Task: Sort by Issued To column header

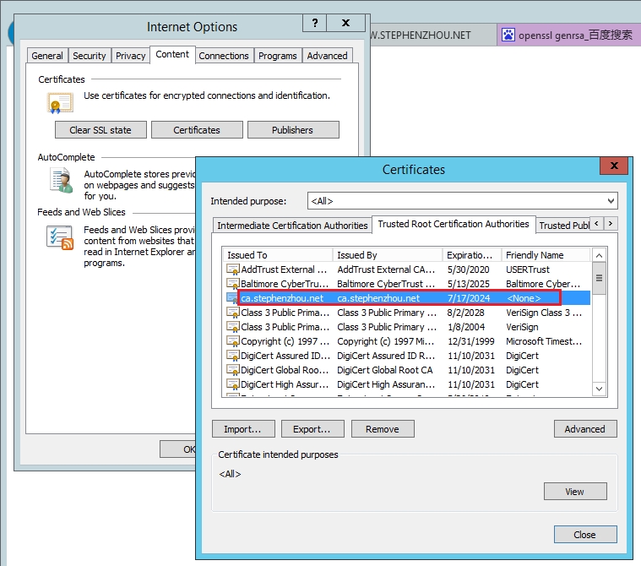Action: click(x=278, y=255)
